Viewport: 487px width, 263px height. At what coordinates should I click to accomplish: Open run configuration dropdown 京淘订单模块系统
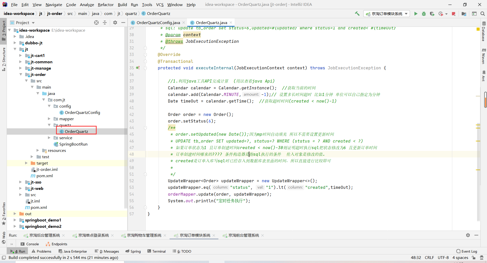pos(387,14)
